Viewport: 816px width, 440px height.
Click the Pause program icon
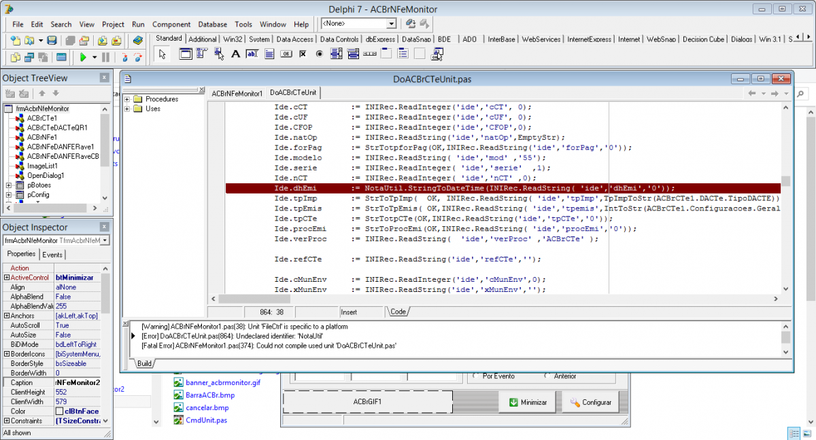click(105, 57)
